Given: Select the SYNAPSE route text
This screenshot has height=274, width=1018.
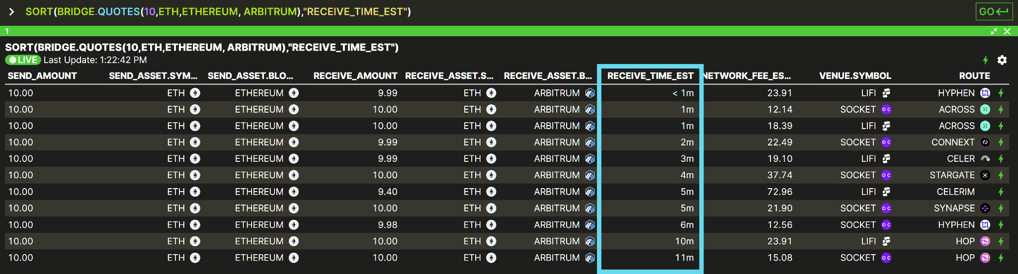Looking at the screenshot, I should 954,208.
